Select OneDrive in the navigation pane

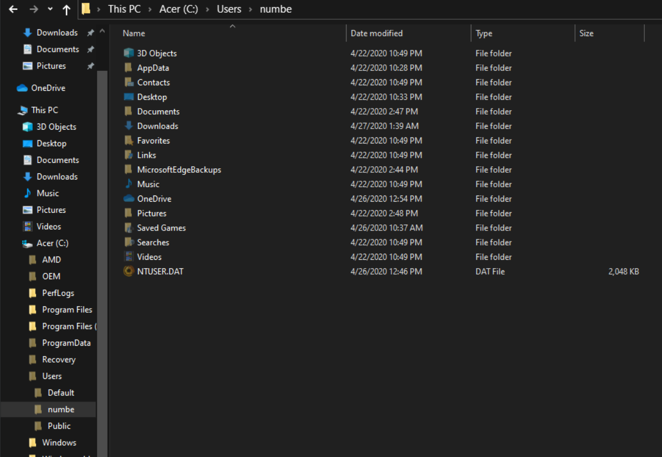point(48,88)
